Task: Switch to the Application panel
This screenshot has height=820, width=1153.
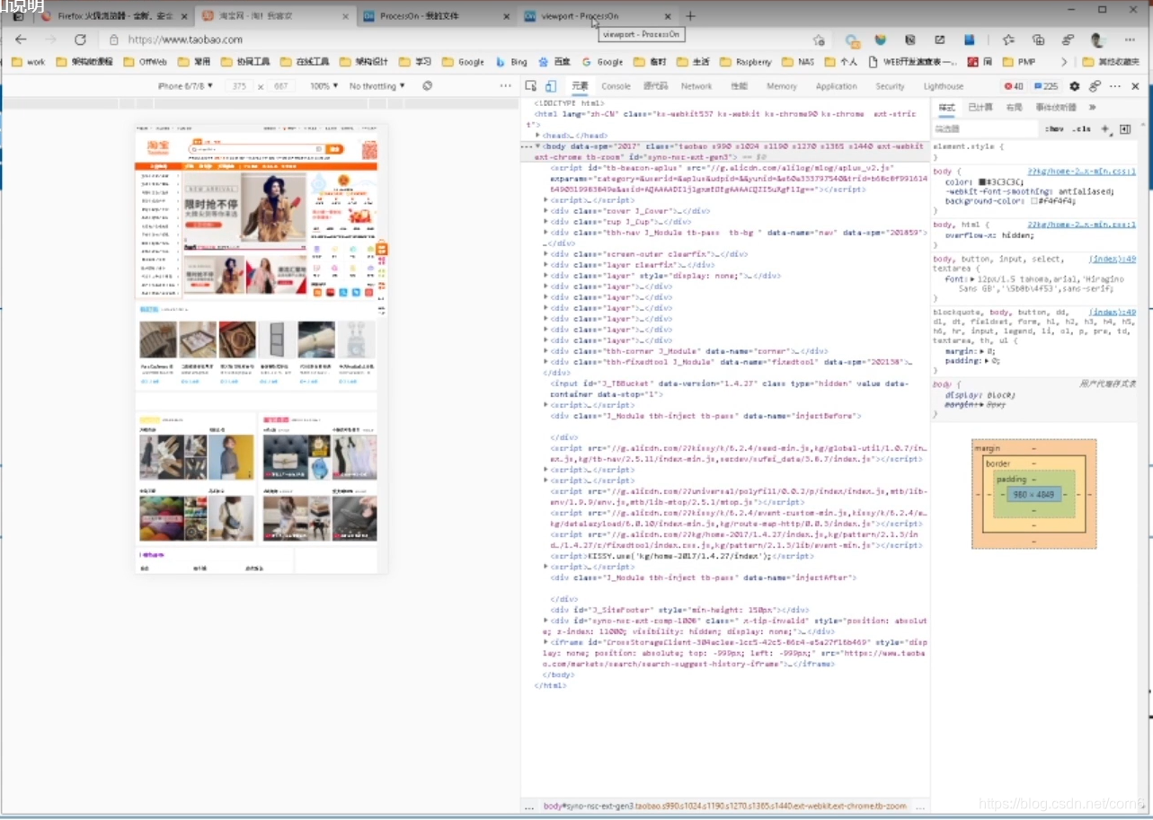Action: coord(836,86)
